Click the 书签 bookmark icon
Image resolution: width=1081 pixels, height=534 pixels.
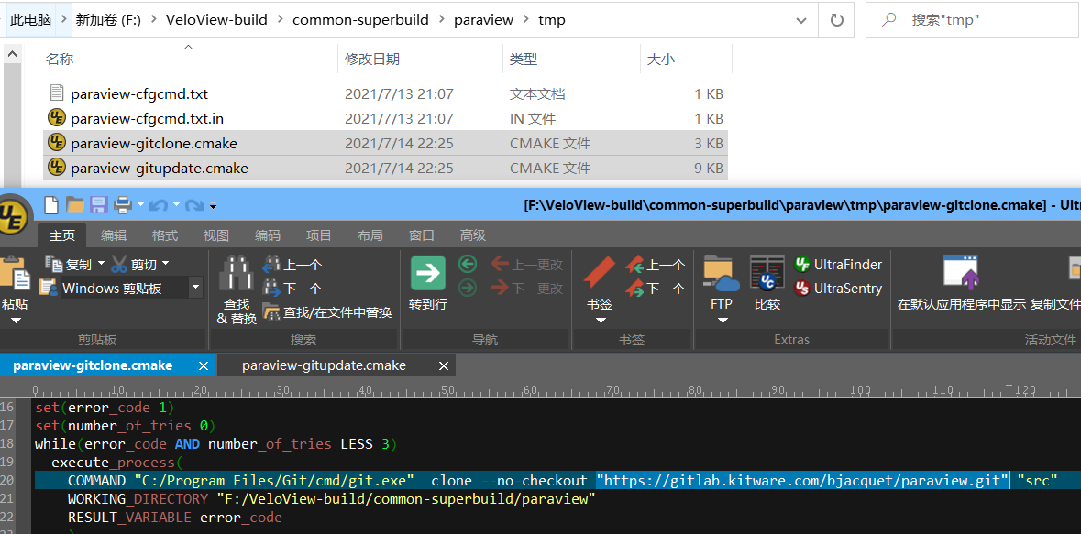[x=600, y=274]
